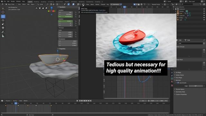
Task: Select the Cursor tool in 3D viewport toolbar
Action: [3, 12]
